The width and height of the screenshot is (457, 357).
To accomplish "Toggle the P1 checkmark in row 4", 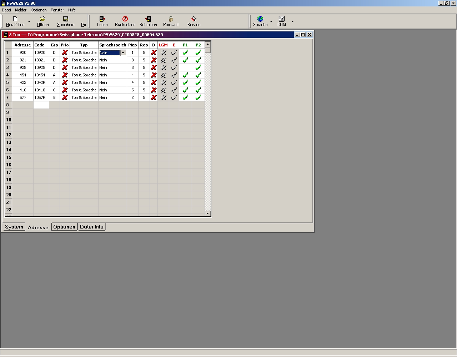I will (185, 75).
